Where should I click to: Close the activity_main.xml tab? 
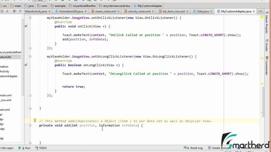[153, 11]
